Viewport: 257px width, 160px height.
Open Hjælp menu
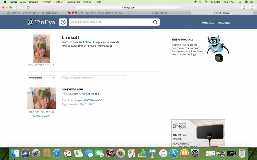point(98,2)
